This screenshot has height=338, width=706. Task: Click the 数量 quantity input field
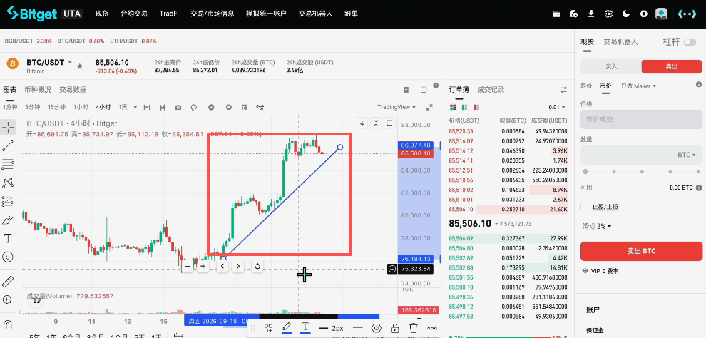641,155
